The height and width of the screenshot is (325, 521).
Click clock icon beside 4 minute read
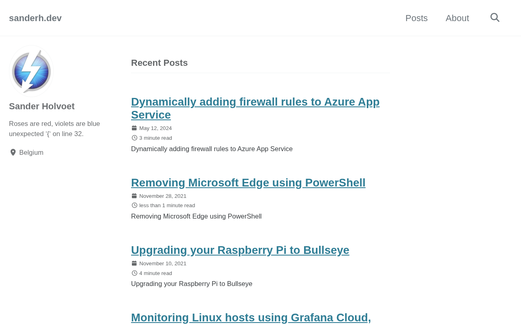click(134, 273)
